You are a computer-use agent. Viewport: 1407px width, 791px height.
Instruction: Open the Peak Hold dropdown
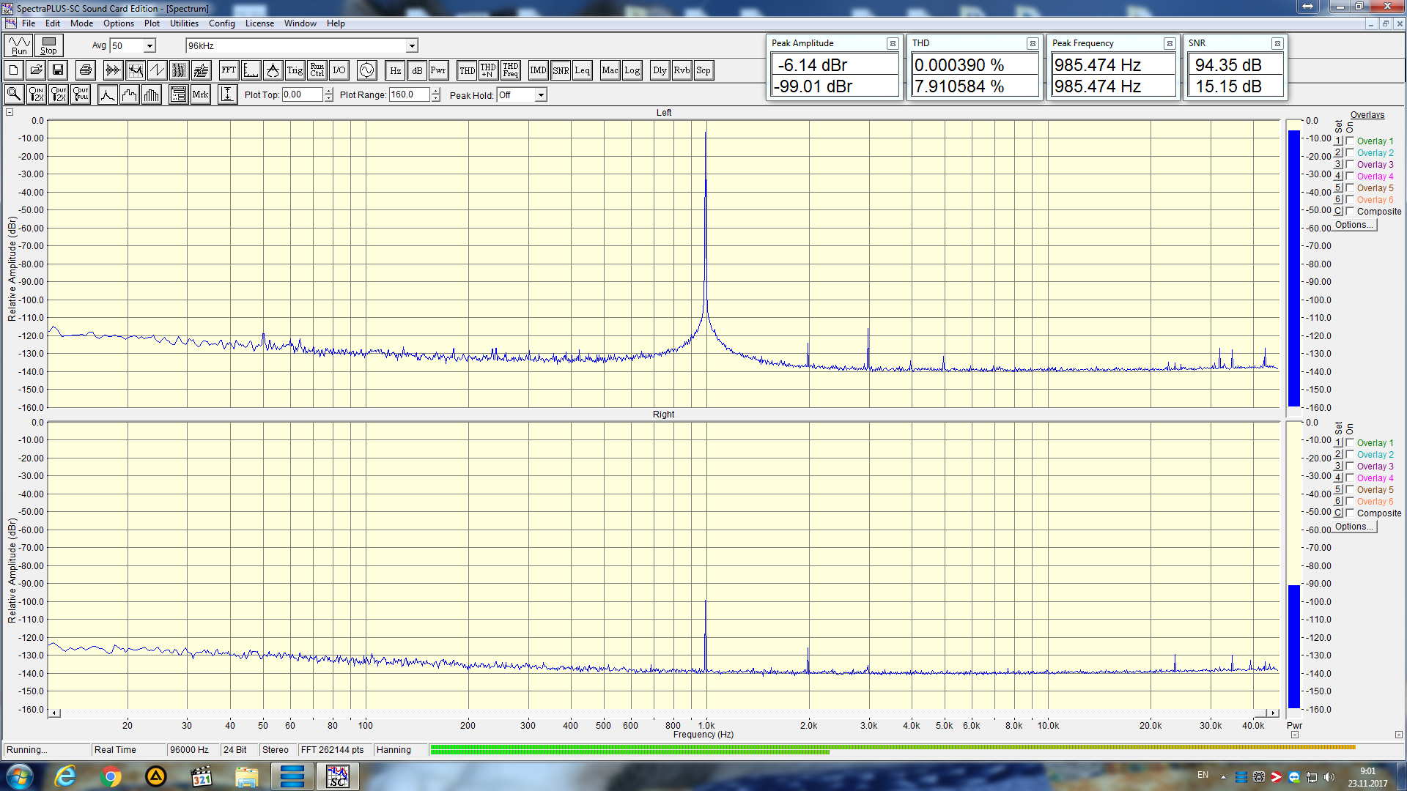coord(541,95)
